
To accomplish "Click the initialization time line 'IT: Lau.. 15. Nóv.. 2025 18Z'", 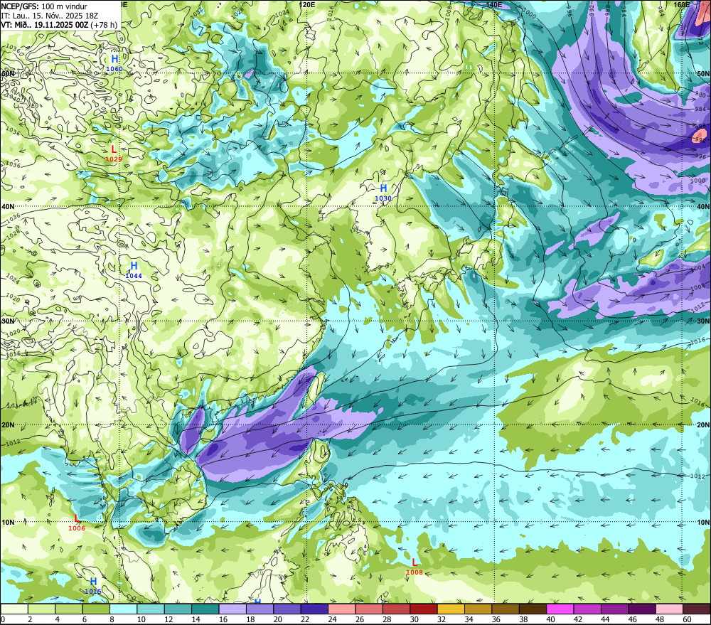I will 50,16.
